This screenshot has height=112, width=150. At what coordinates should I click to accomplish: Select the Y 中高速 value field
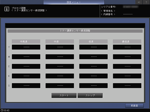click(x=26, y=47)
